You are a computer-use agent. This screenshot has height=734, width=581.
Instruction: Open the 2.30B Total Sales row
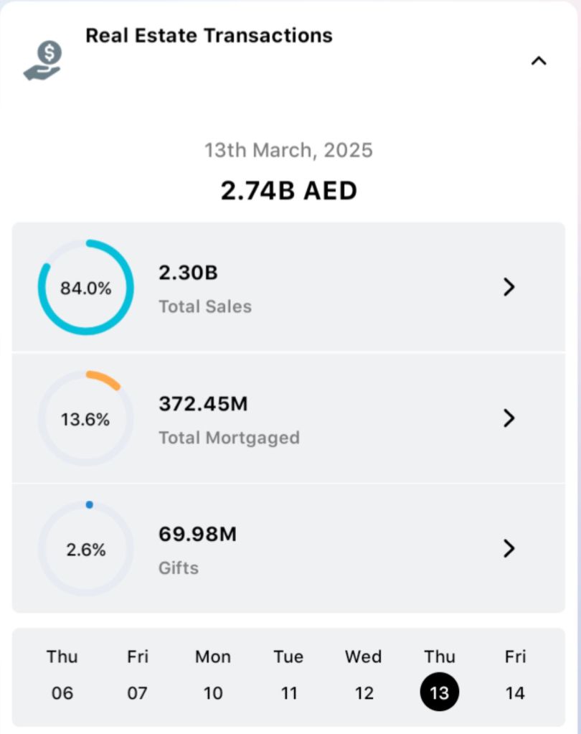coord(287,288)
